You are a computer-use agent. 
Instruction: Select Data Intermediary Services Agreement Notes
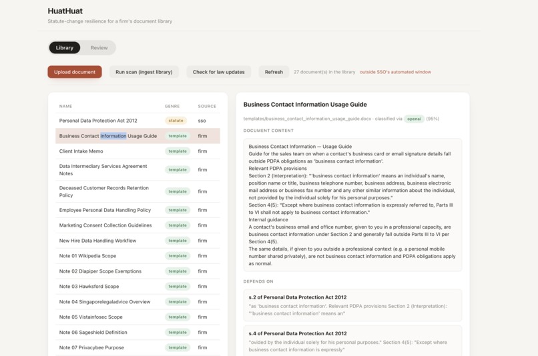pos(138,169)
